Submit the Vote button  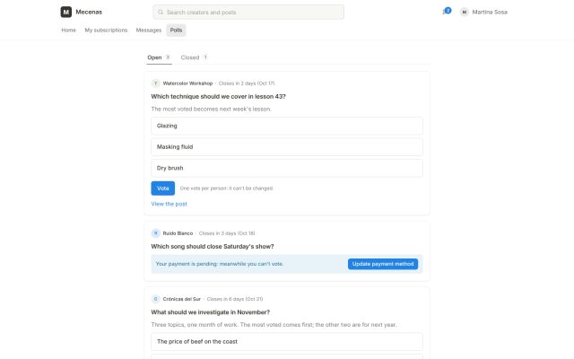163,188
